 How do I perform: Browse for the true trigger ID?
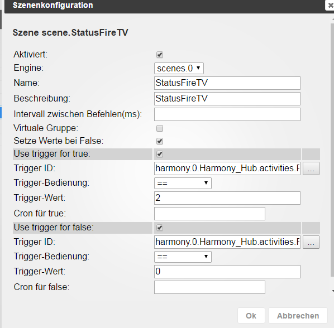coord(311,168)
